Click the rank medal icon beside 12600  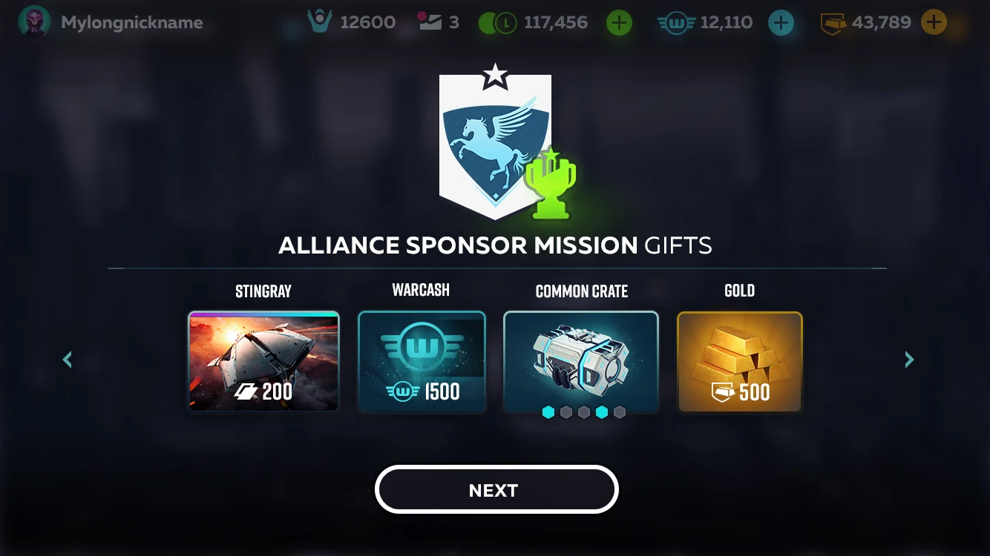tap(320, 22)
